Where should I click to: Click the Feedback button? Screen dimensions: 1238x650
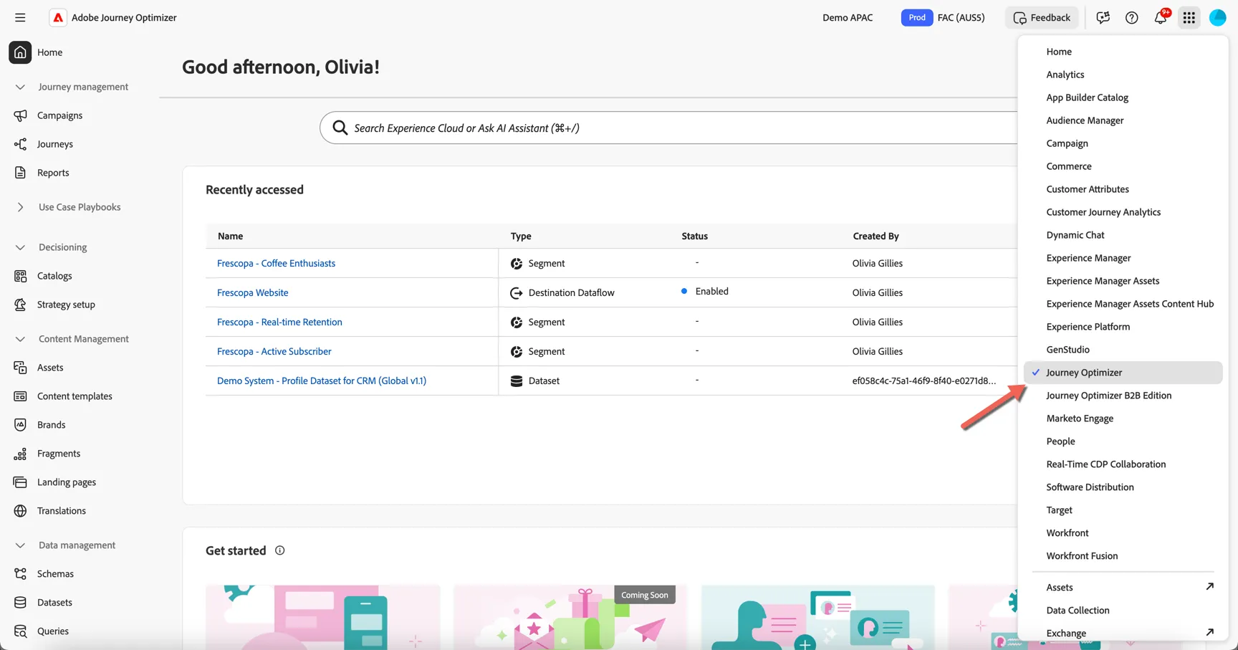coord(1042,18)
